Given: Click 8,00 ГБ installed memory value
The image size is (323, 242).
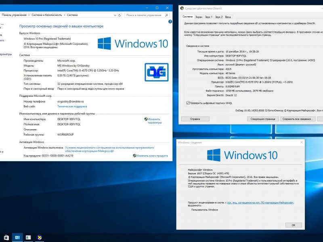Looking at the screenshot, I should pyautogui.click(x=73, y=75).
